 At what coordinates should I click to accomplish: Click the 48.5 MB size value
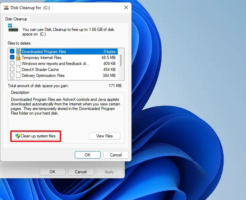coord(108,58)
